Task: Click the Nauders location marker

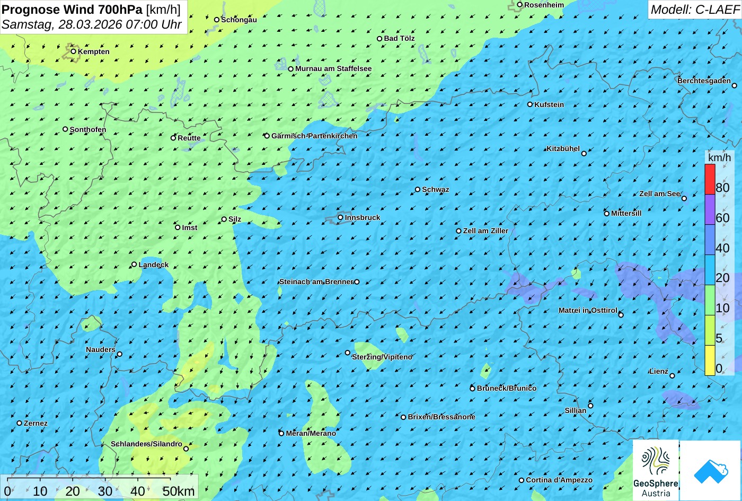Action: tap(120, 354)
